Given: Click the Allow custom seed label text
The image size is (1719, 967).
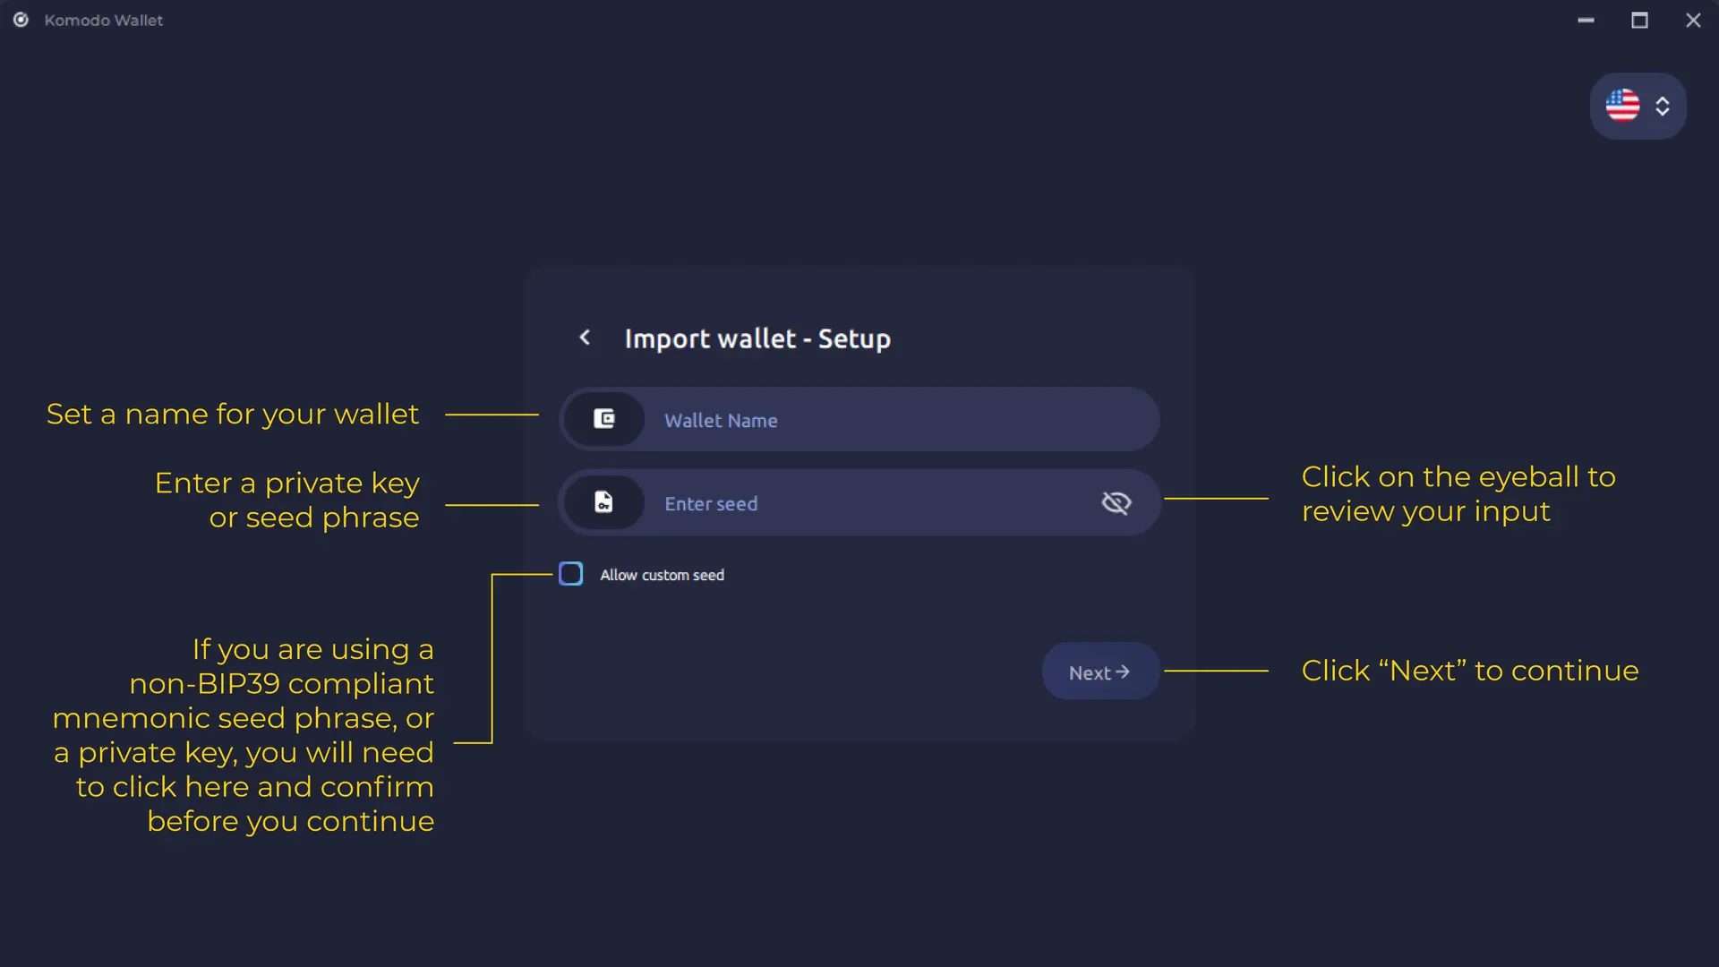Looking at the screenshot, I should (662, 574).
